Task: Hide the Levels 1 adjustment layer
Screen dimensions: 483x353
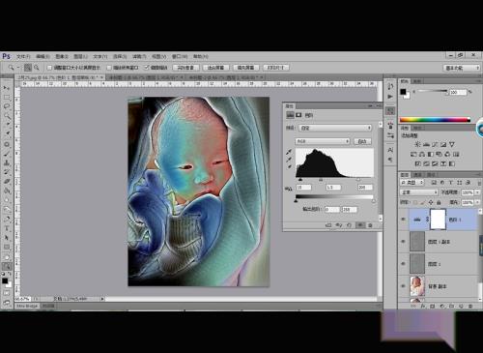Action: (404, 220)
